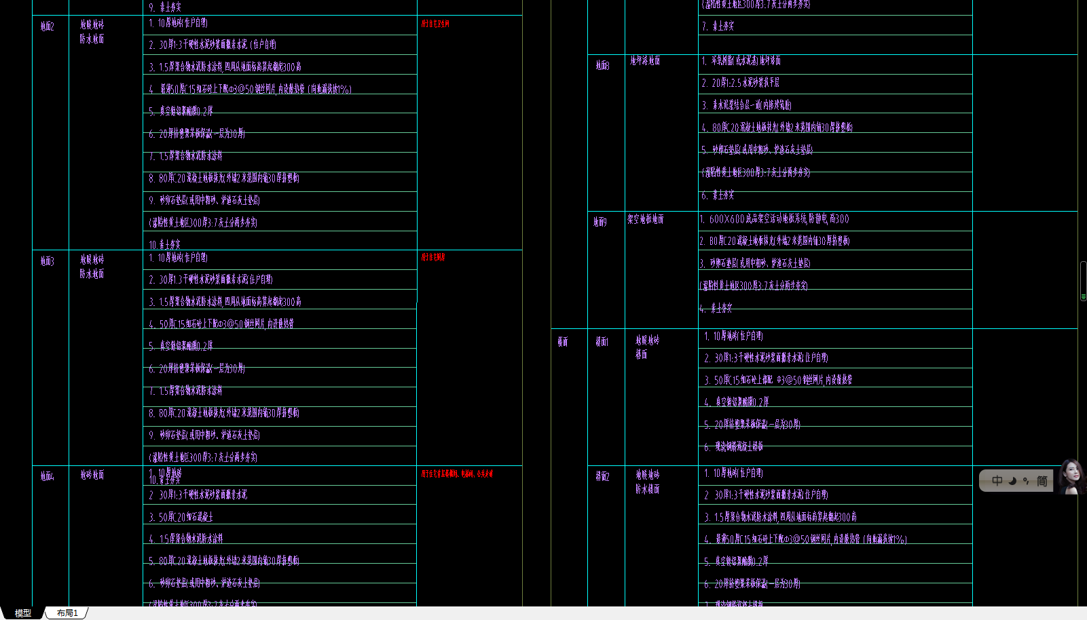Select the 地面8 cell
This screenshot has width=1087, height=620.
click(x=602, y=65)
